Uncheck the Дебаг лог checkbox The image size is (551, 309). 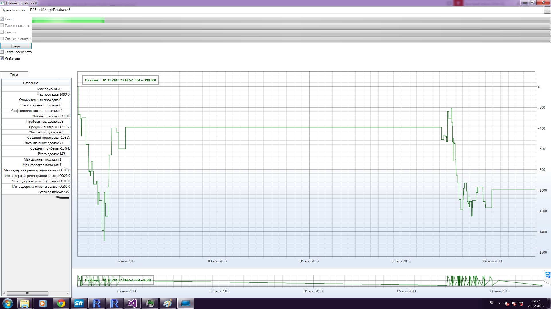click(2, 58)
